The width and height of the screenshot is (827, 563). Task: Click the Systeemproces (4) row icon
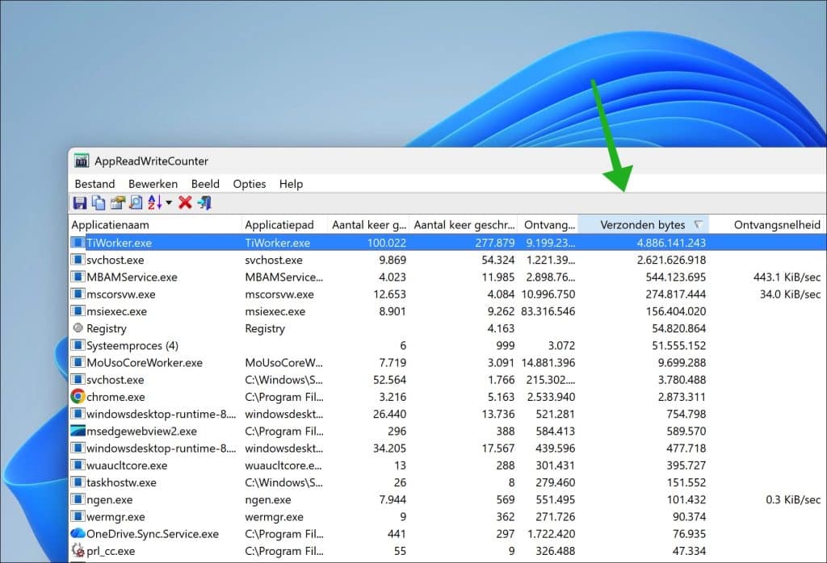pyautogui.click(x=78, y=345)
